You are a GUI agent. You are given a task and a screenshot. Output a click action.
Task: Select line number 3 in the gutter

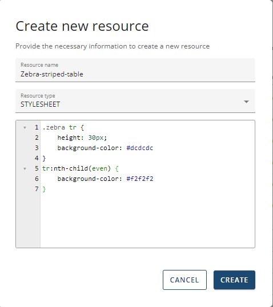coord(37,148)
